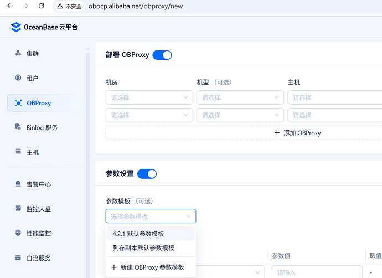Click the 监控大盘 dashboard sidebar icon

click(18, 208)
